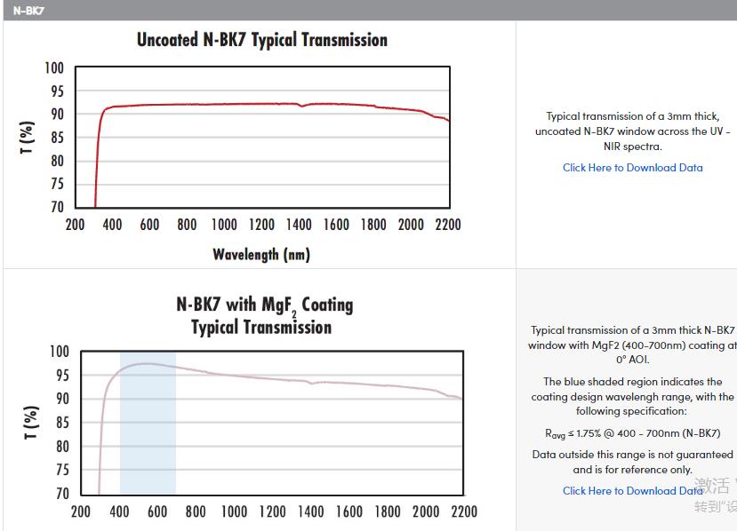Viewport: 737px width, 531px height.
Task: Click the Uncoated N-BK7 Typical Transmission title
Action: pos(262,40)
